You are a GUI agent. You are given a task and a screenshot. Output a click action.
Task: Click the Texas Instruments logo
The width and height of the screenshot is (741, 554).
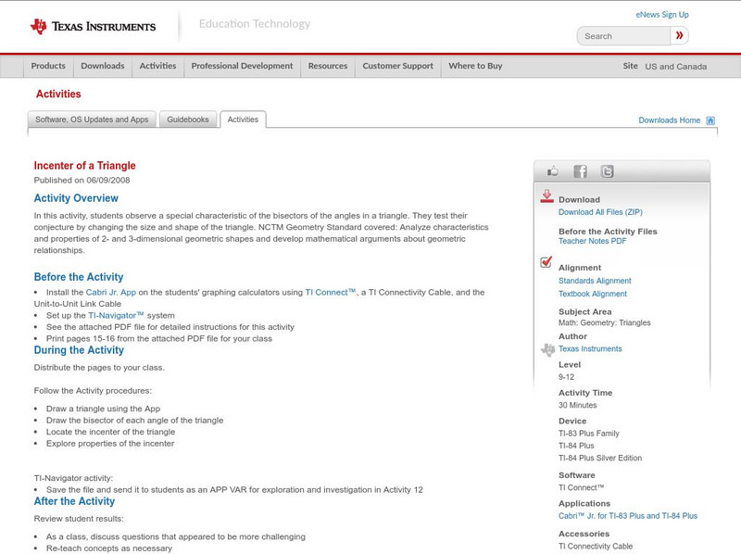94,27
